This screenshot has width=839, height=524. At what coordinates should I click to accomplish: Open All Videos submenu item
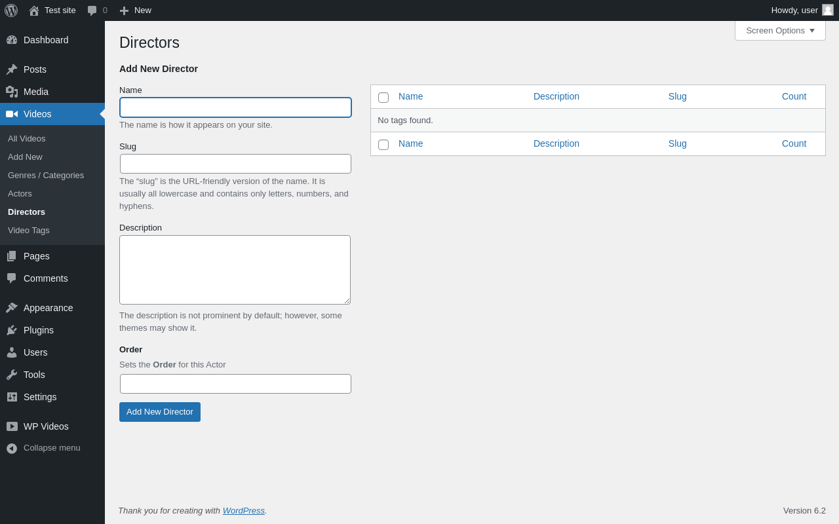point(27,139)
